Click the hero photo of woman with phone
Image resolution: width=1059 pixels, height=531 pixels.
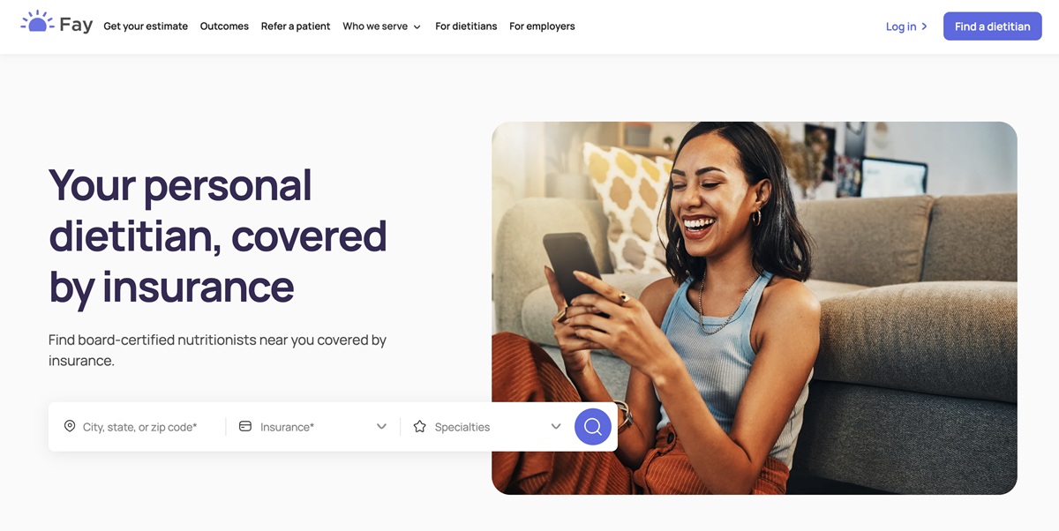point(754,308)
